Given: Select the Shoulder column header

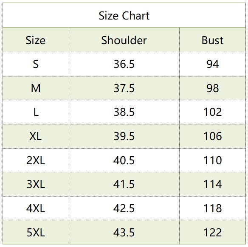Looking at the screenshot, I should pyautogui.click(x=124, y=40).
